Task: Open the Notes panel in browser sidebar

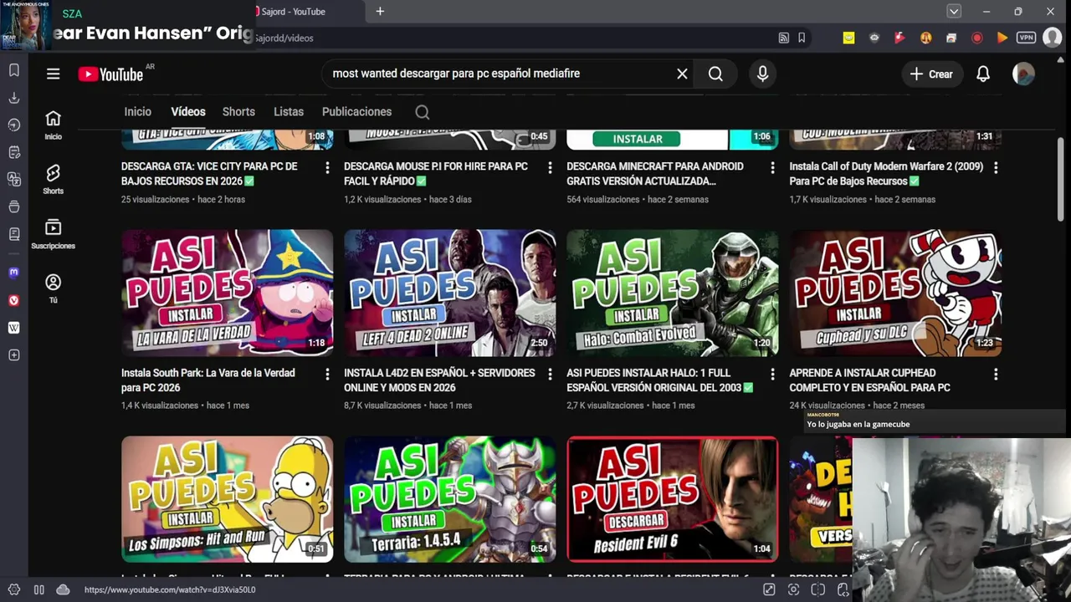Action: (x=14, y=152)
